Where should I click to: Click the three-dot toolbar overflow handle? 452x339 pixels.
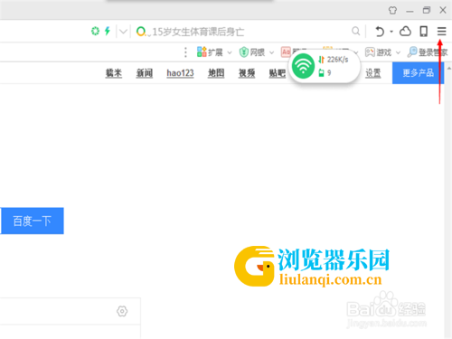pyautogui.click(x=185, y=52)
